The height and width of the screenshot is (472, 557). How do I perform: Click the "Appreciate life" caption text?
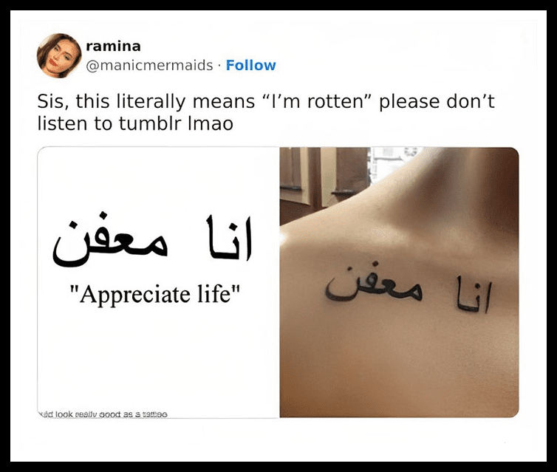tap(155, 295)
